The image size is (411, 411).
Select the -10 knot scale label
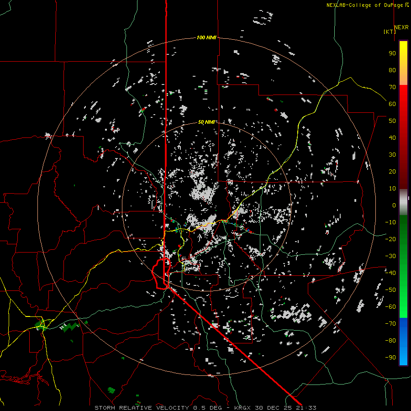(x=390, y=222)
